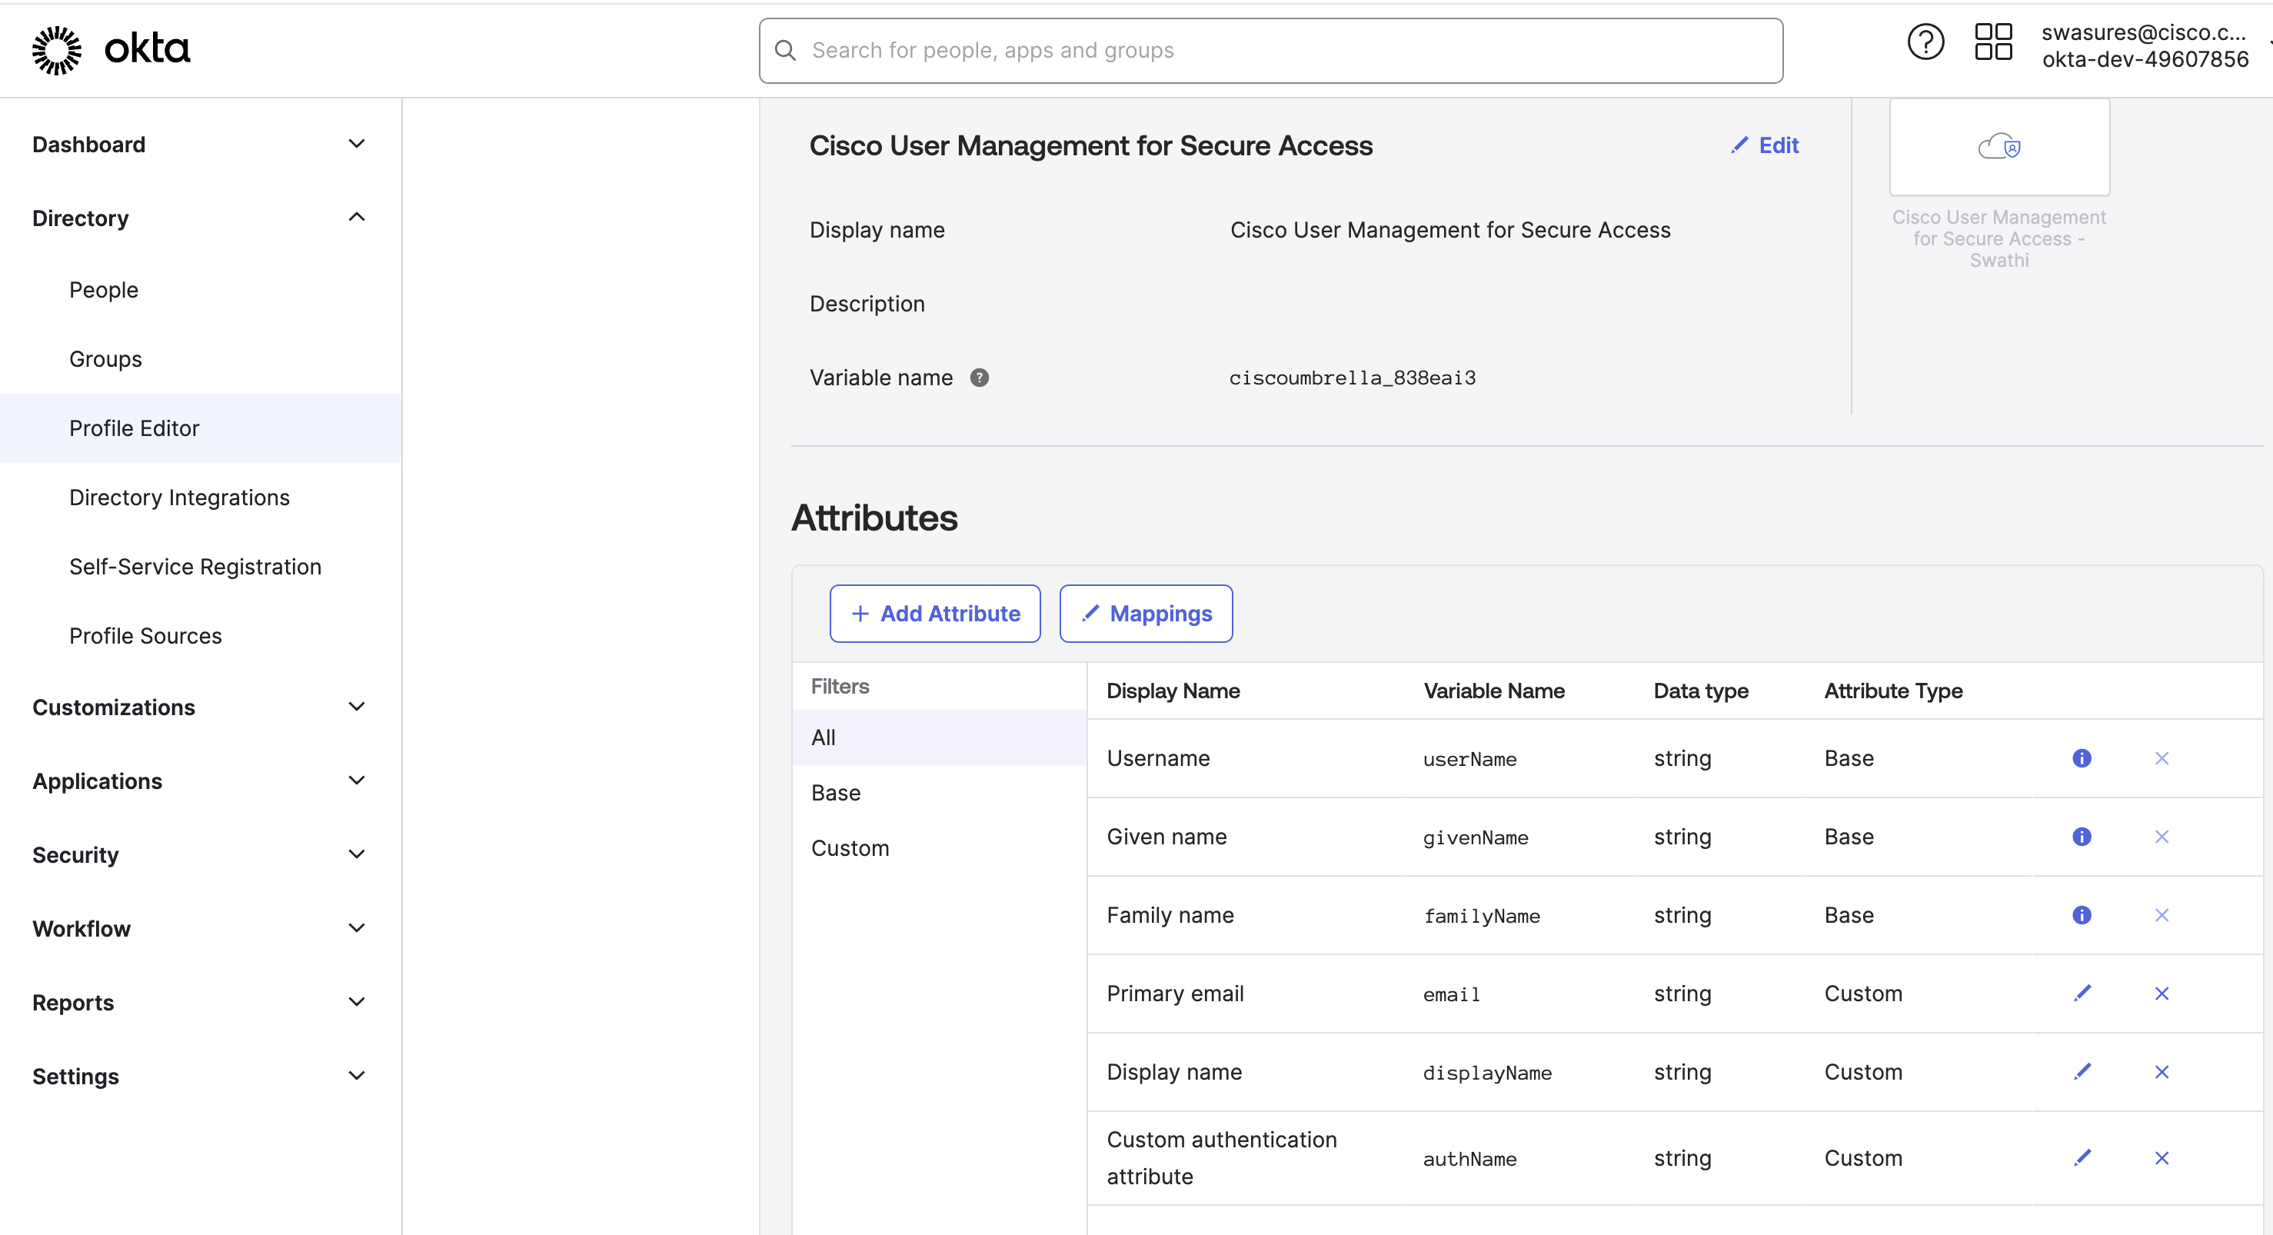2273x1235 pixels.
Task: Expand the Customizations menu
Action: click(x=357, y=707)
